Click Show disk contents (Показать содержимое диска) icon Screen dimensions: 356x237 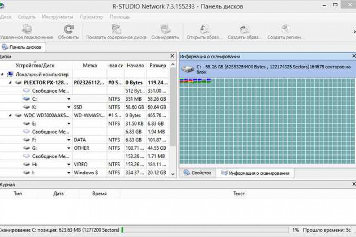pos(116,29)
